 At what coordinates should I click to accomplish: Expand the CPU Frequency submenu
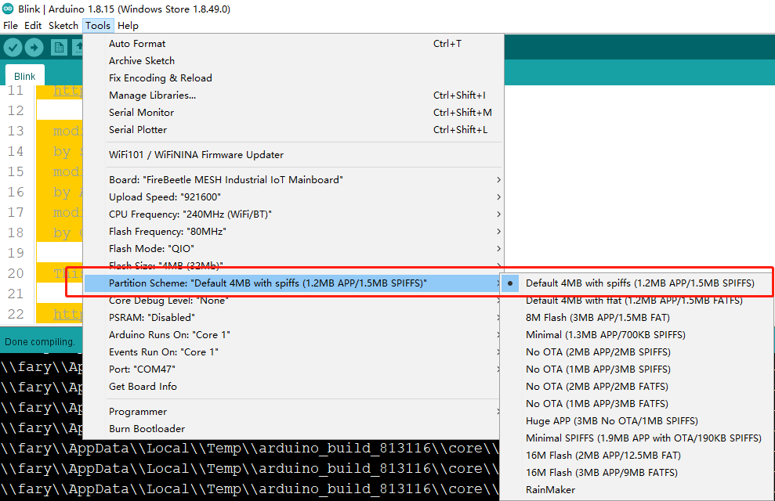[294, 214]
